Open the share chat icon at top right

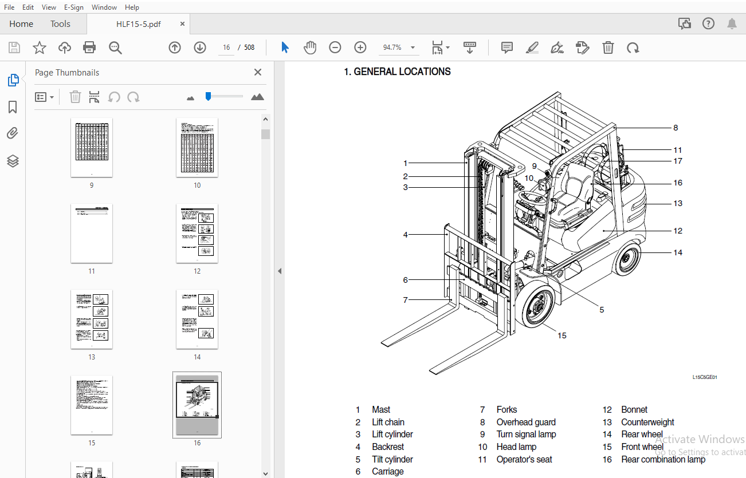click(684, 23)
